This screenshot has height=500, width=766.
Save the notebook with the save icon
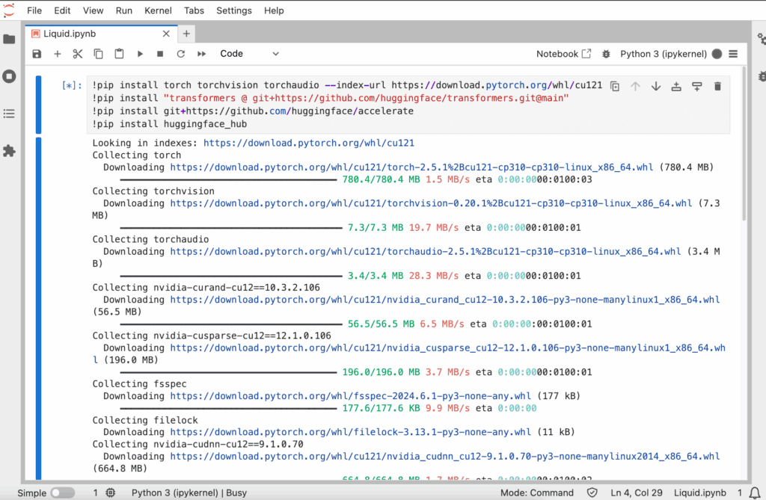(37, 54)
